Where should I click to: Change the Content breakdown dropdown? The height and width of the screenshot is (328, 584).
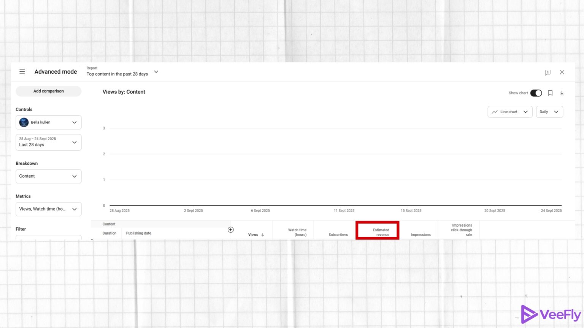[48, 176]
